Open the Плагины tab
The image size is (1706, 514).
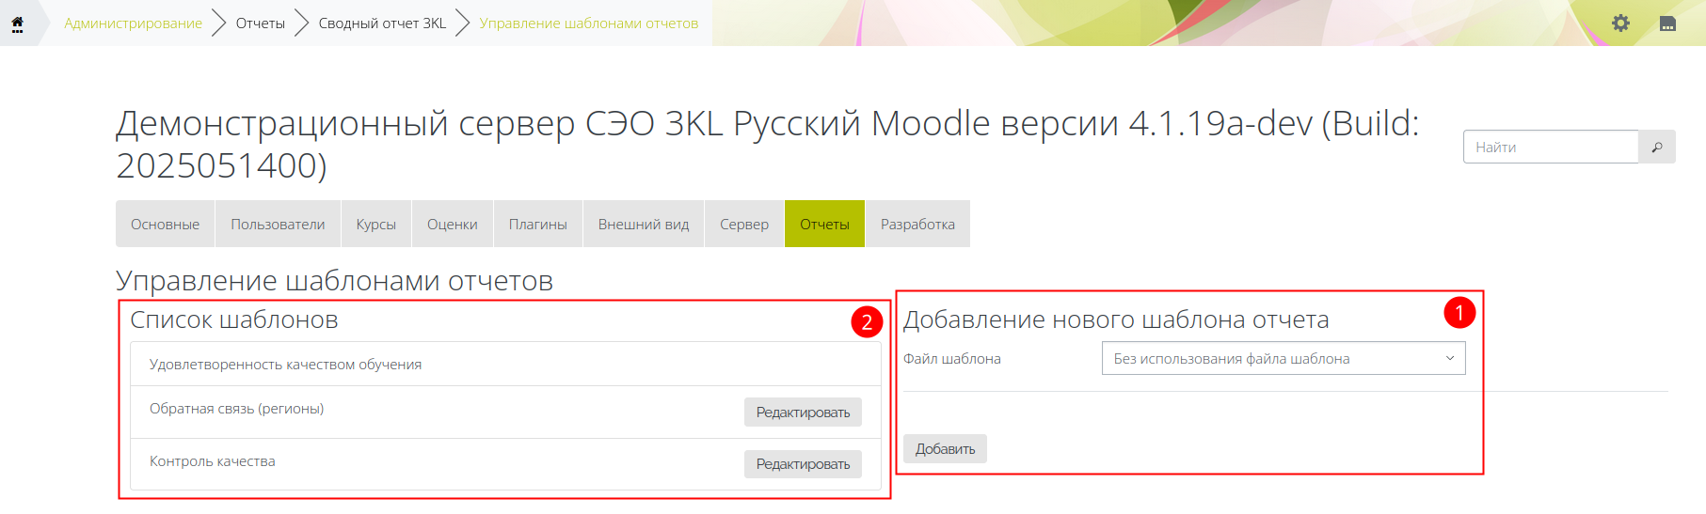pyautogui.click(x=537, y=225)
